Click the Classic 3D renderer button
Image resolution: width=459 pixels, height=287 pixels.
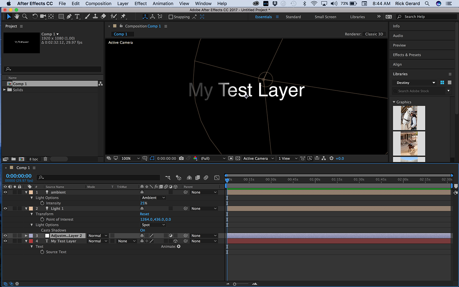click(x=374, y=34)
